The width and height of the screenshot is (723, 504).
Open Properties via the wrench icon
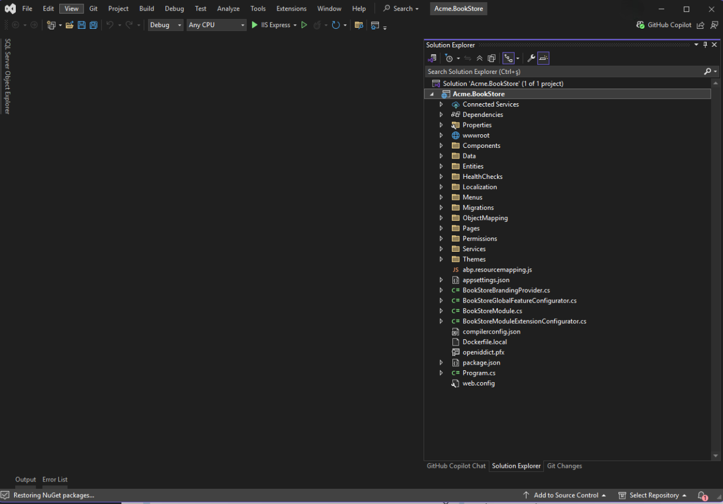point(531,58)
